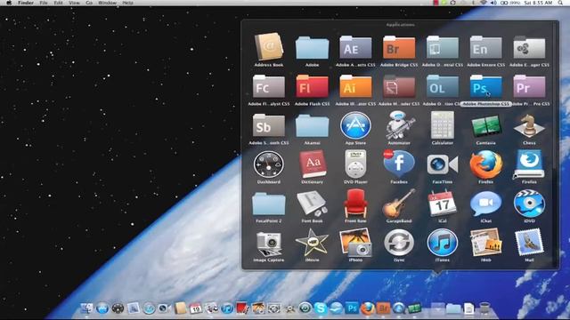Screen dimensions: 570x320
Task: Open Address Book in the Applications stack
Action: coord(269,47)
